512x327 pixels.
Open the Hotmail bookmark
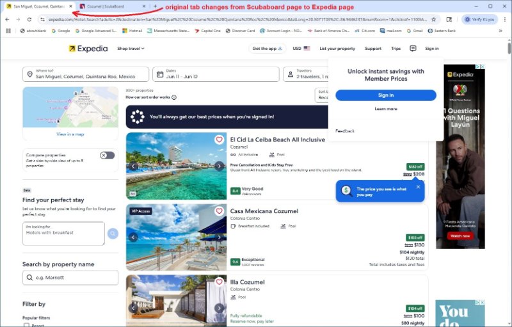[132, 31]
